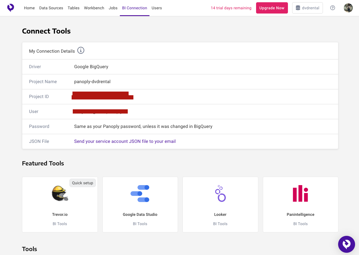This screenshot has width=359, height=255.
Task: Click the Quick setup badge on Trevor.io
Action: [x=82, y=183]
